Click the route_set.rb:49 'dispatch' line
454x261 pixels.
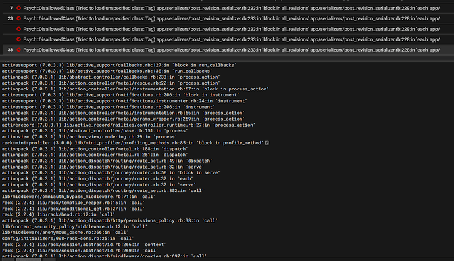(107, 161)
